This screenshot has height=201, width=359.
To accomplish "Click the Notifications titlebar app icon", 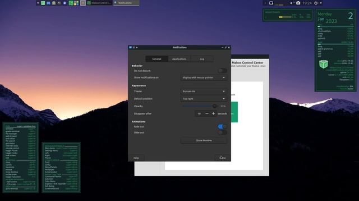I will coord(131,47).
